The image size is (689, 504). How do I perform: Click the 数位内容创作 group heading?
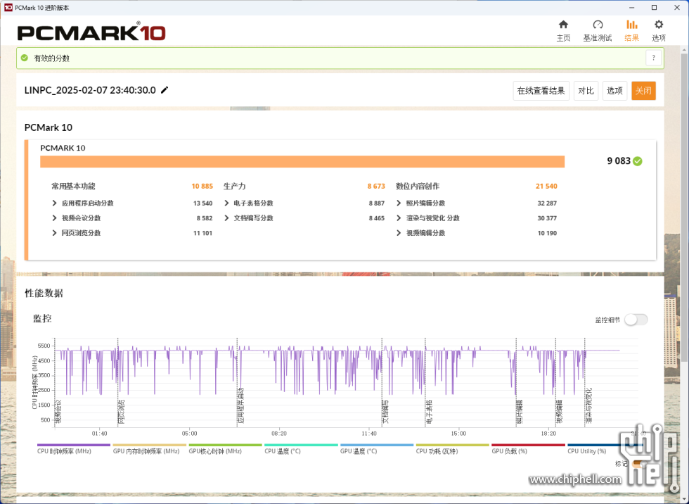[x=418, y=186]
